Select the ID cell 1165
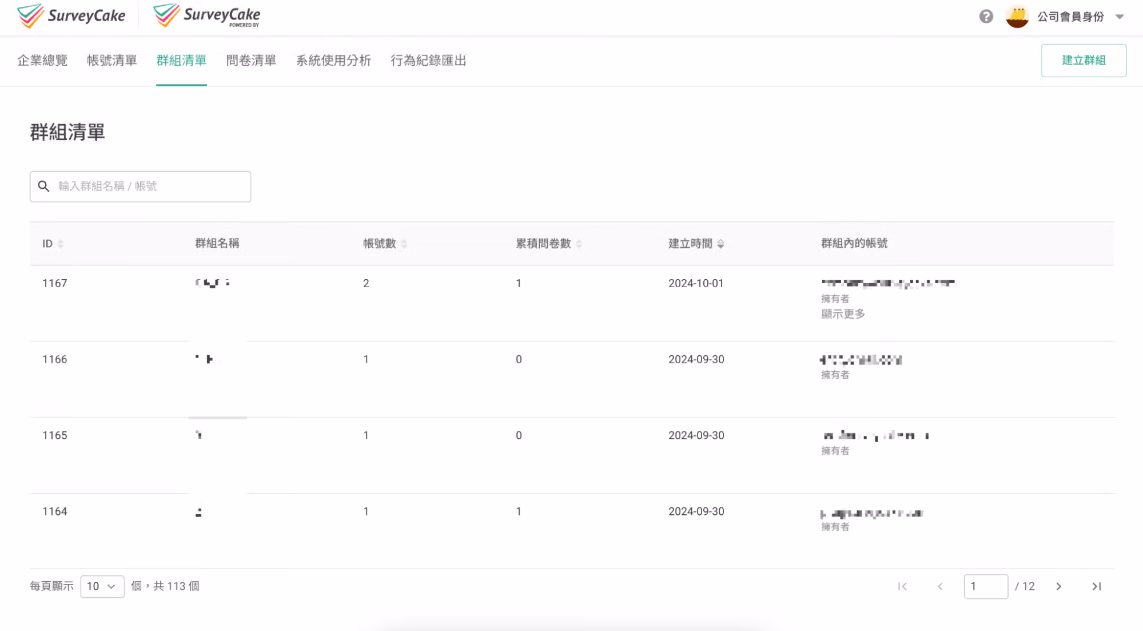1143x631 pixels. tap(55, 435)
